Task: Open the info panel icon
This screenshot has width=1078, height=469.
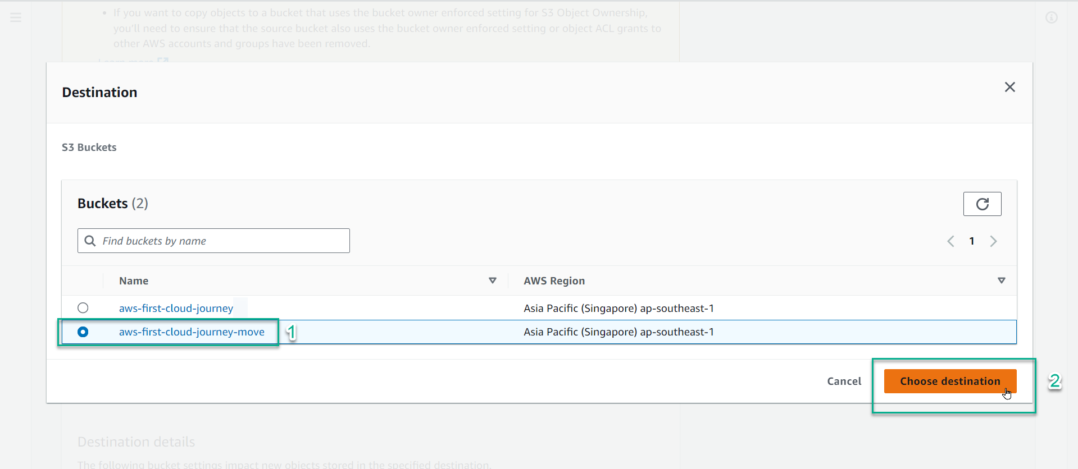Action: (1052, 17)
